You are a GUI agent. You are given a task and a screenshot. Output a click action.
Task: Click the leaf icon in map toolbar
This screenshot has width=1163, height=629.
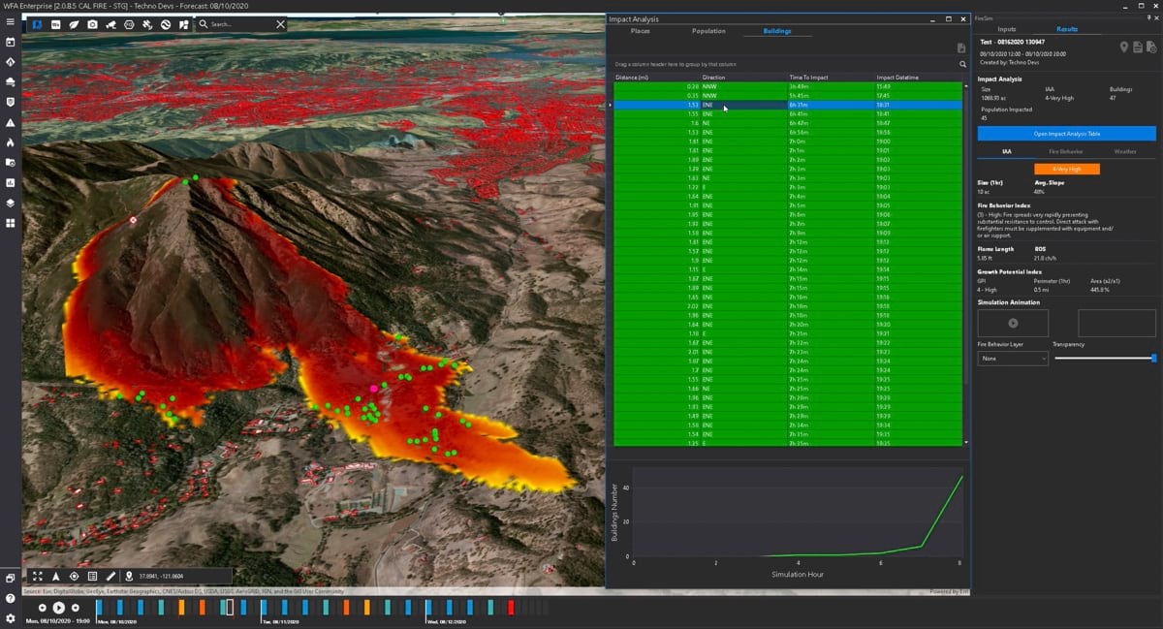click(x=74, y=23)
